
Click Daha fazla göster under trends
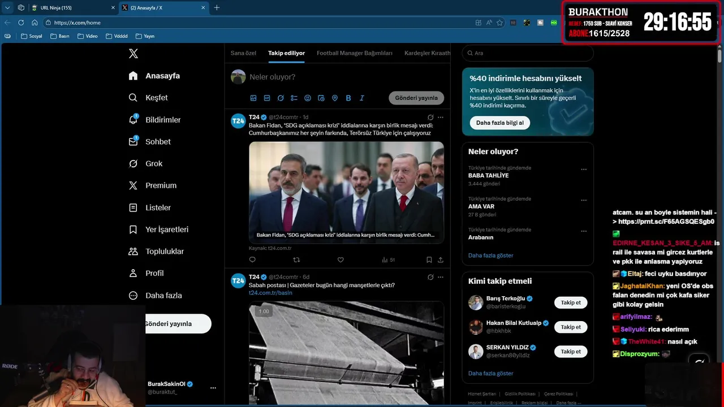[x=490, y=256]
